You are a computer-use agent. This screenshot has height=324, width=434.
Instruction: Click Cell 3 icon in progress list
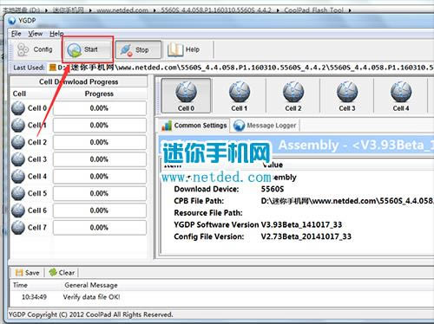18,159
